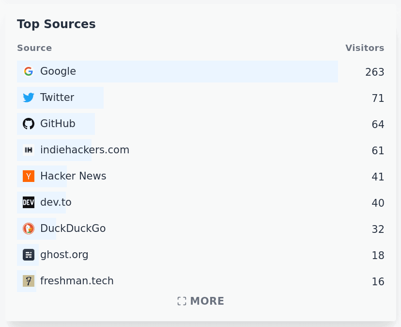Click the DuckDuckGo duck icon

[x=29, y=229]
